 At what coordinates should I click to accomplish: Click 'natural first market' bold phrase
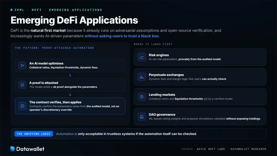[48, 30]
